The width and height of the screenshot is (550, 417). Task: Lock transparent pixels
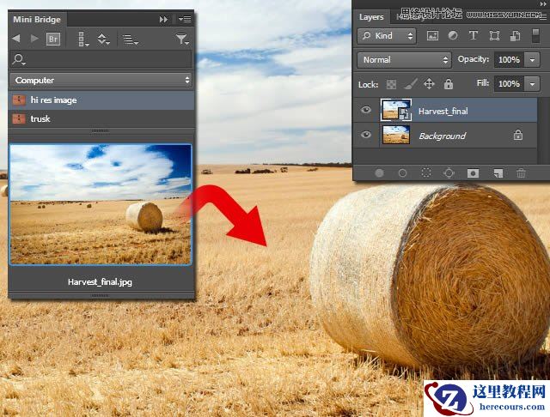pyautogui.click(x=391, y=84)
